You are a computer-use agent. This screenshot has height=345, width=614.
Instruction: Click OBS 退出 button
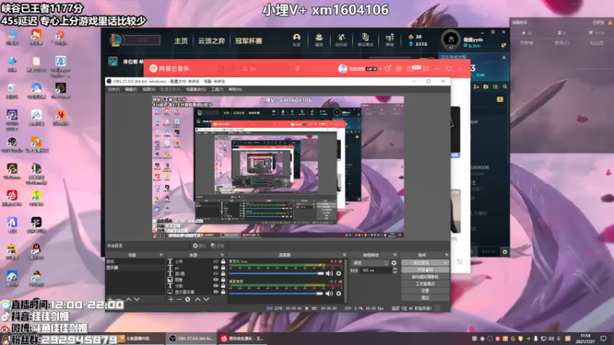tap(425, 298)
